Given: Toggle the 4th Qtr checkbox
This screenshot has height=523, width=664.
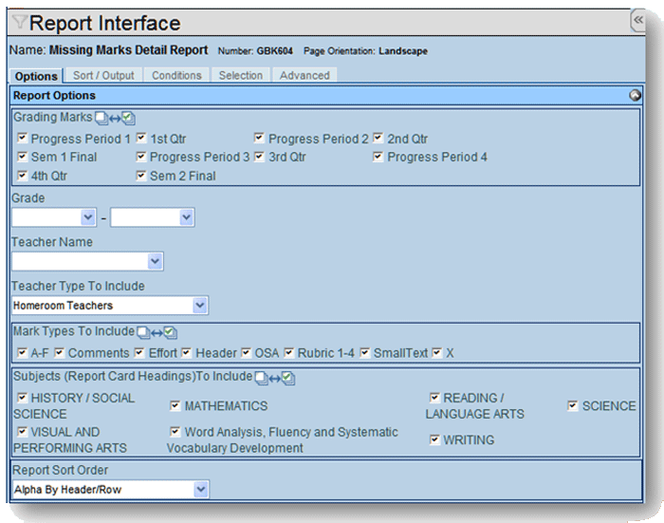Looking at the screenshot, I should [x=22, y=175].
